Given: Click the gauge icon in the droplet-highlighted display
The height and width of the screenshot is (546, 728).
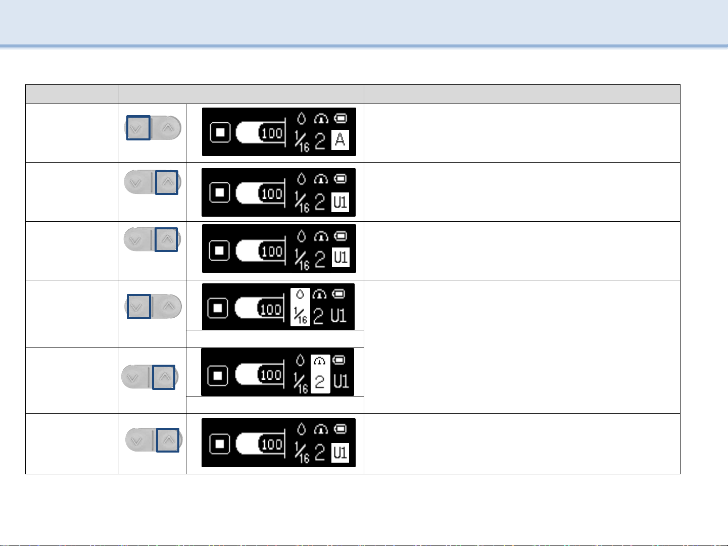Looking at the screenshot, I should [x=319, y=294].
